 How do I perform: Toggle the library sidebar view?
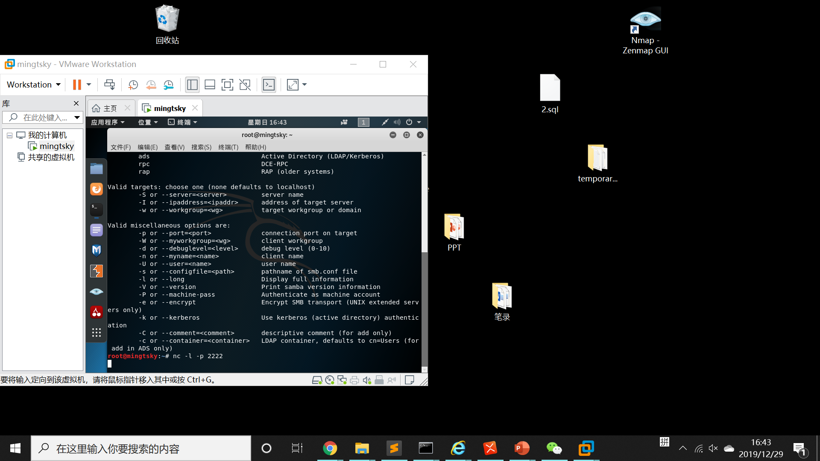192,85
